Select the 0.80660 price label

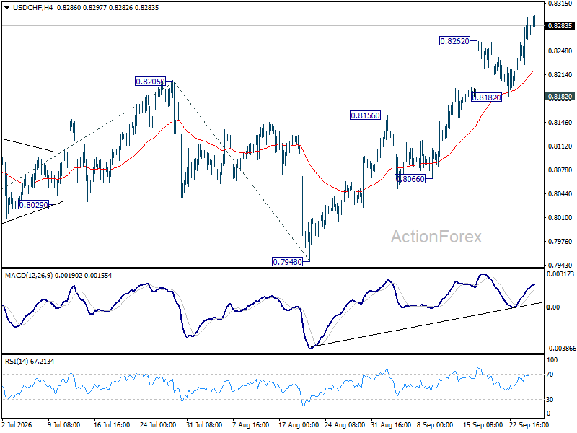(410, 179)
